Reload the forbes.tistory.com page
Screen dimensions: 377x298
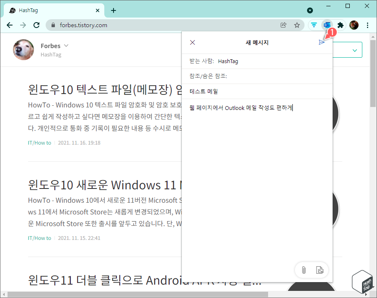click(x=36, y=25)
